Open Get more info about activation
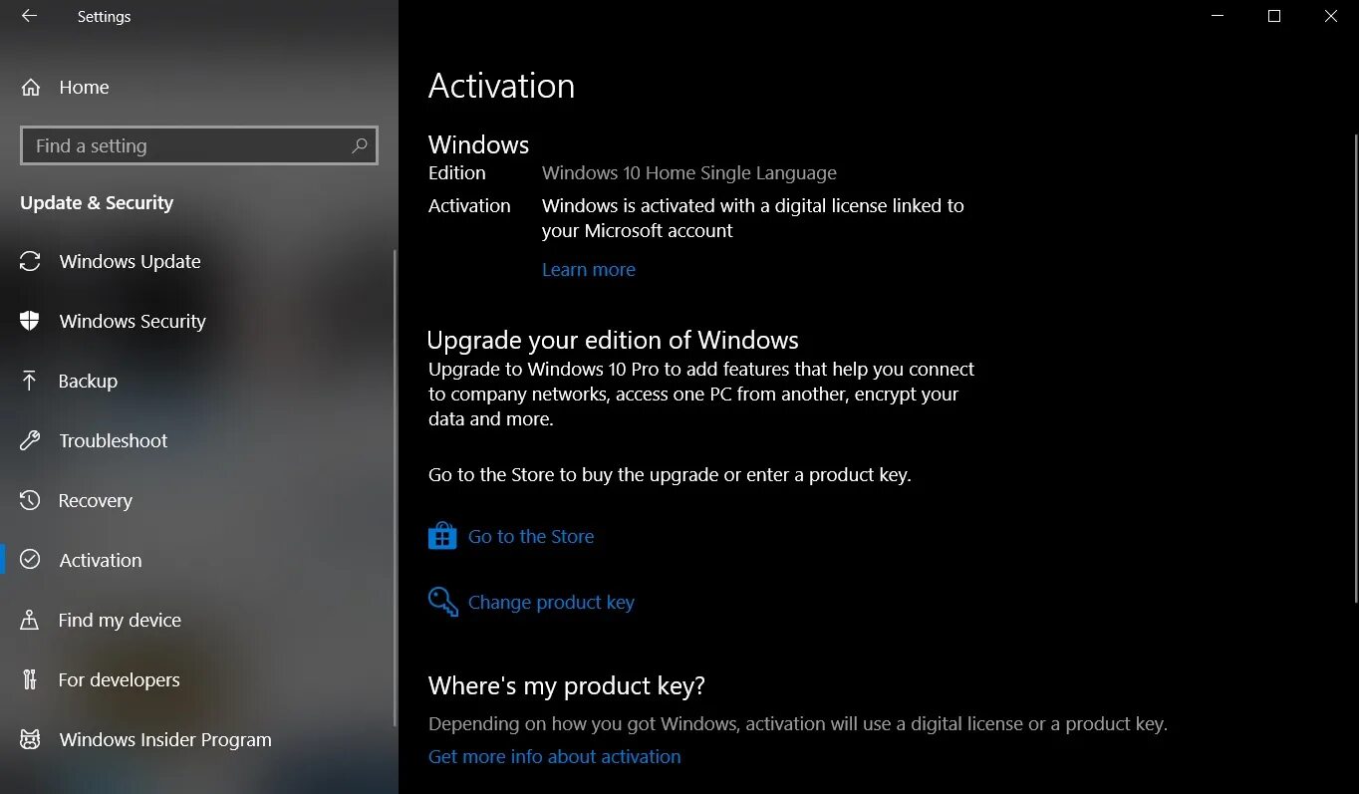 click(x=555, y=756)
